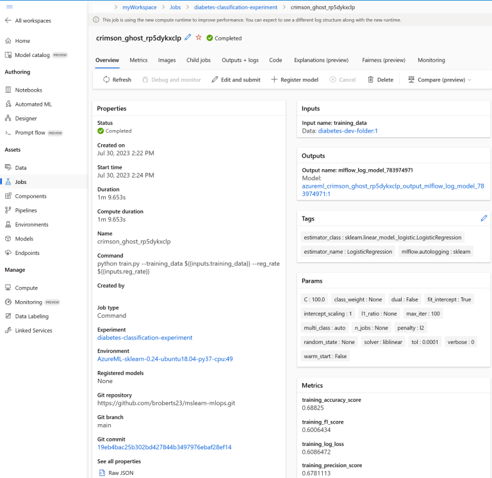Click the Cancel toolbar button
The image size is (492, 478).
tap(343, 79)
